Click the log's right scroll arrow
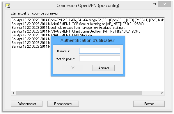Screen dimensions: 174x114 coord(162,93)
